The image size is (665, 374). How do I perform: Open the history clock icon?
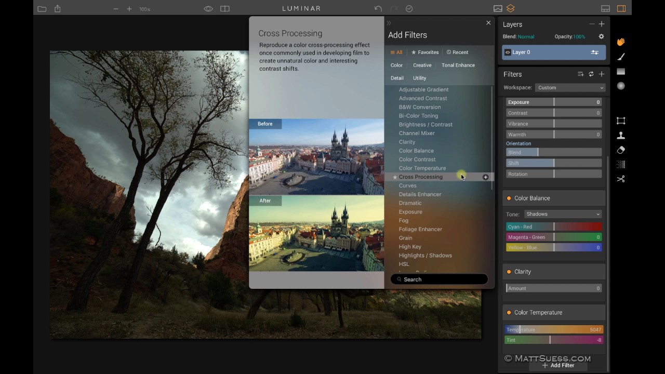tap(409, 9)
